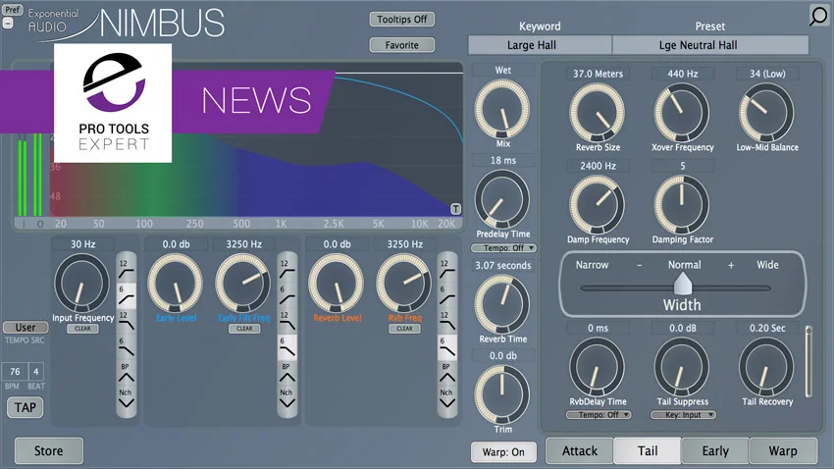The width and height of the screenshot is (834, 469).
Task: Select the 6 dB low-pass filter for Rvb Freq
Action: 447,347
